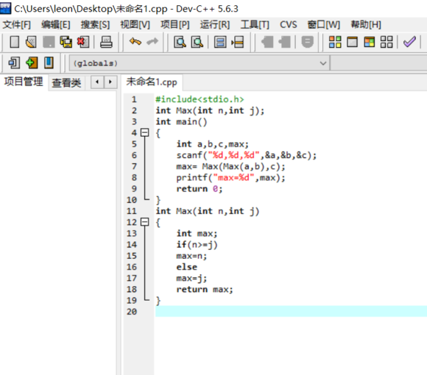Click the Open file toolbar icon
This screenshot has width=427, height=375.
click(x=31, y=42)
